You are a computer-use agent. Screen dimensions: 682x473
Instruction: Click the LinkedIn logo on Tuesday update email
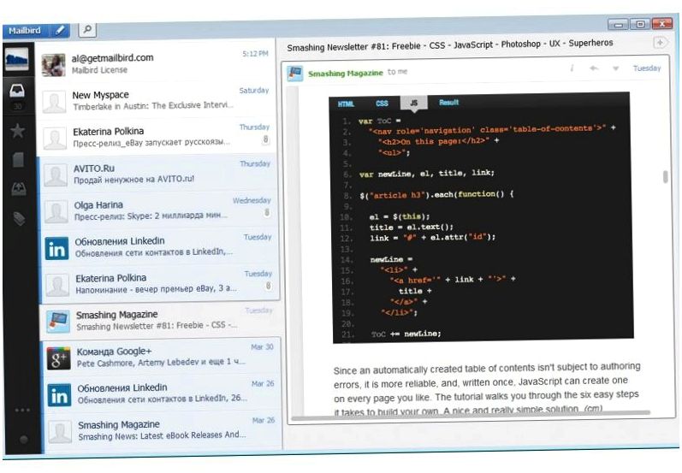[57, 248]
